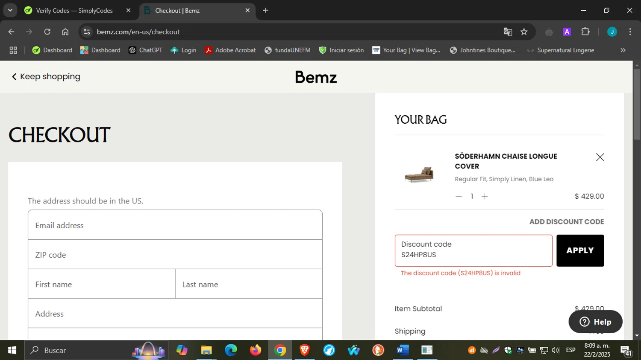
Task: Open the Help chat widget
Action: pos(595,322)
